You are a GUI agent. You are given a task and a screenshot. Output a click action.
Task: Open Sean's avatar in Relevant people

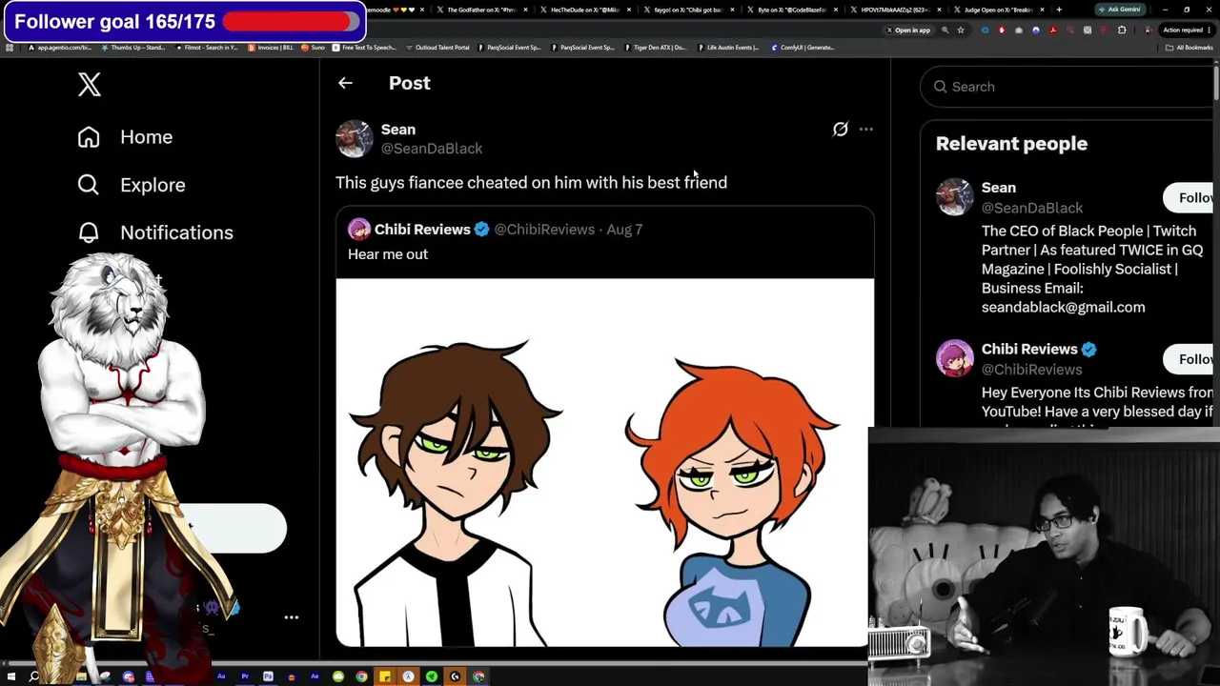pyautogui.click(x=954, y=197)
